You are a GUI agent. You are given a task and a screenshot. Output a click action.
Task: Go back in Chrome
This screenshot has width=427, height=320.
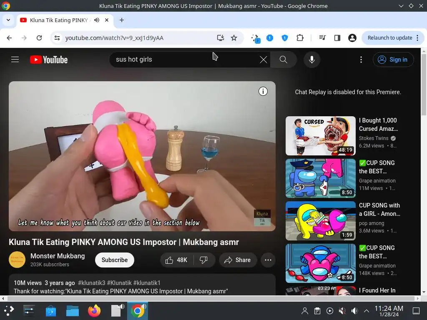(x=9, y=38)
